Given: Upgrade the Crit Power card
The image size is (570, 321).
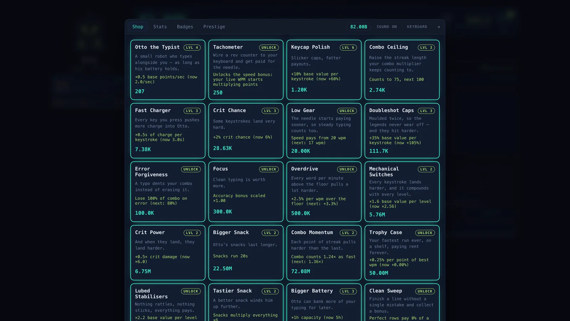Looking at the screenshot, I should pos(168,253).
